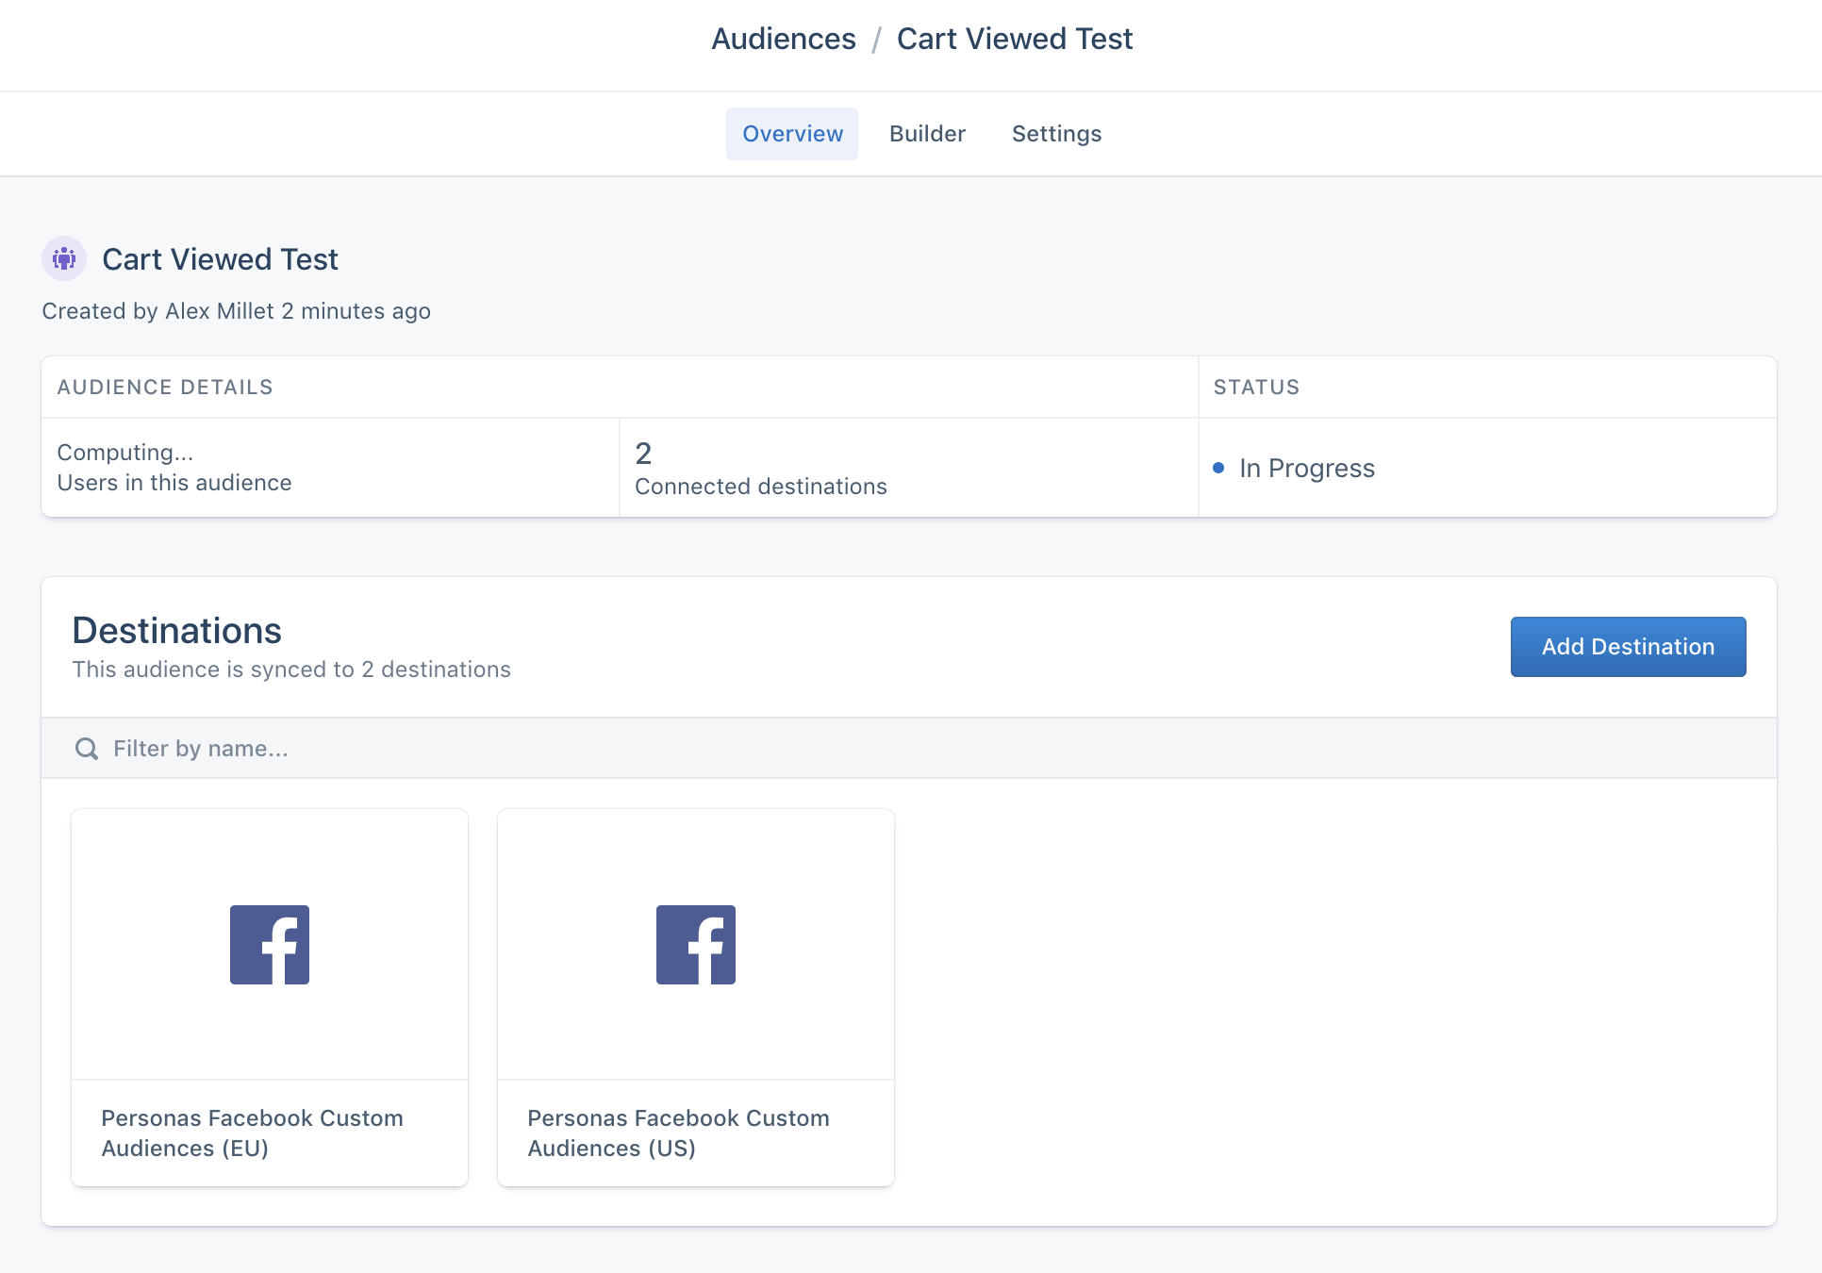Screen dimensions: 1822x1273
Task: Click 'synced to 2 destinations' subtitle
Action: pyautogui.click(x=290, y=670)
